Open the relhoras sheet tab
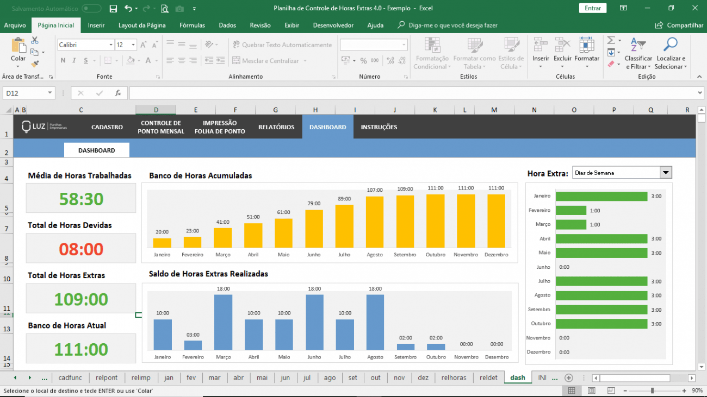The height and width of the screenshot is (397, 707). point(454,377)
